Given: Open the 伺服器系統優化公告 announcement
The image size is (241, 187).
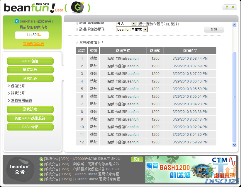Looking at the screenshot, I should click(x=82, y=169).
